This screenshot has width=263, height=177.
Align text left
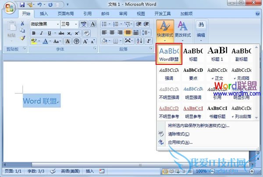(x=104, y=32)
